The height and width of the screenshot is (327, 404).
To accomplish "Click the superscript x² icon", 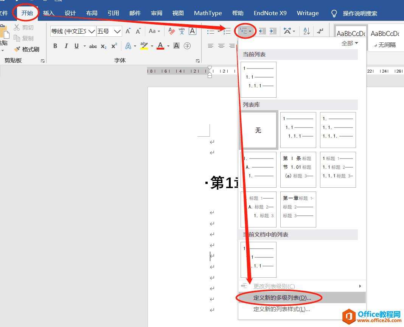I will coord(114,46).
